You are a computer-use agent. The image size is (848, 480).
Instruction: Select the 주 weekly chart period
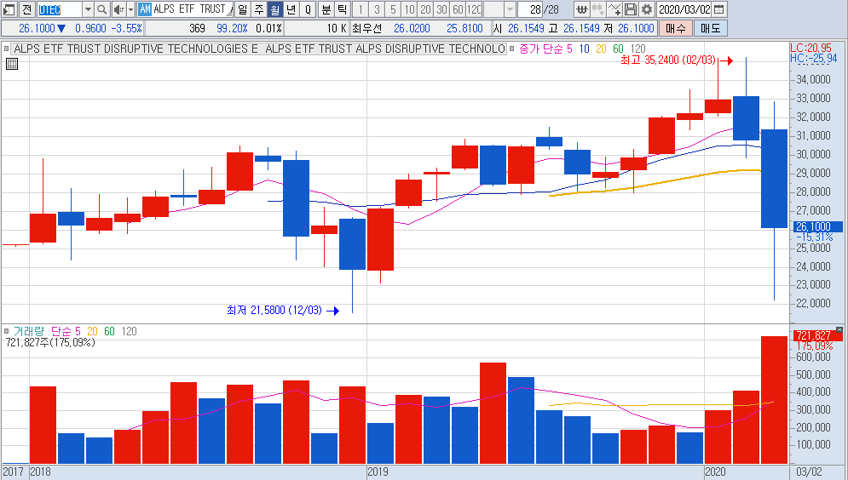pos(259,9)
